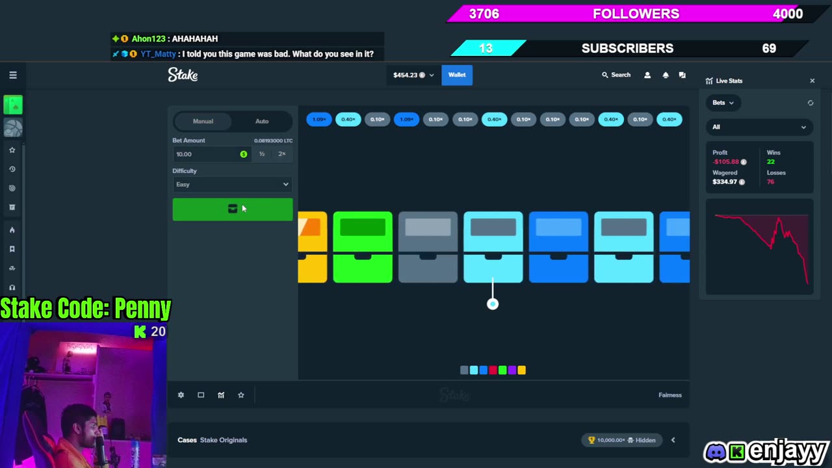Viewport: 832px width, 468px height.
Task: Click the profit line chart in Live Stats
Action: pyautogui.click(x=760, y=248)
